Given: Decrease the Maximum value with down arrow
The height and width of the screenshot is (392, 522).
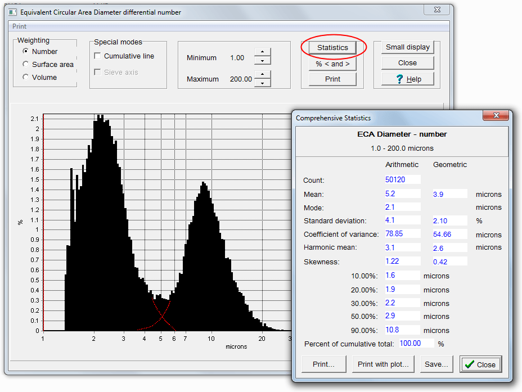Looking at the screenshot, I should [x=263, y=83].
